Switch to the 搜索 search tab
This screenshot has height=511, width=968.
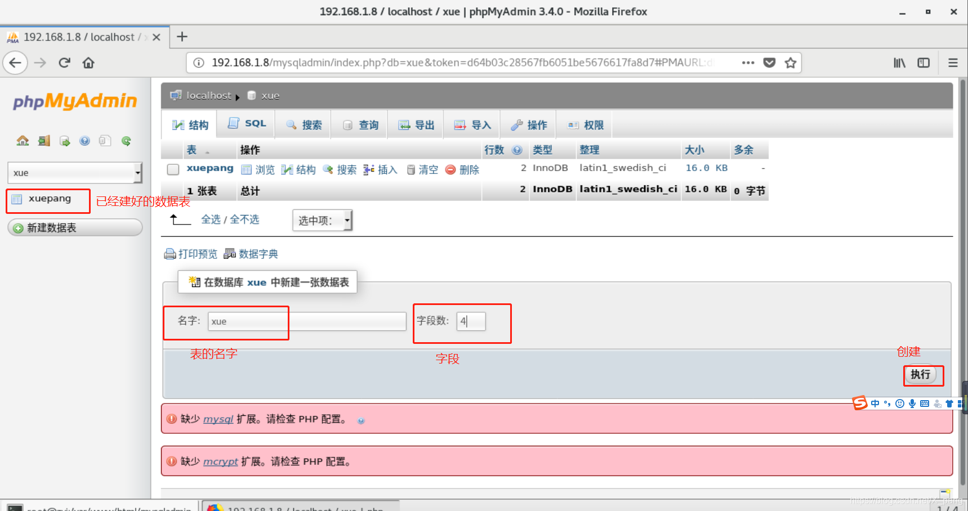pyautogui.click(x=304, y=124)
